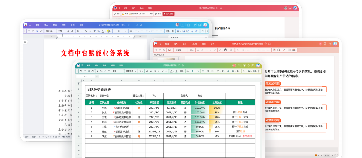The width and height of the screenshot is (362, 158).
Task: Click the currency ¥ format icon
Action: 97,71
